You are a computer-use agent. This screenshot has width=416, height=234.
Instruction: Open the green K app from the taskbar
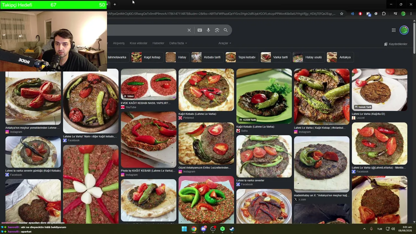pos(223,229)
